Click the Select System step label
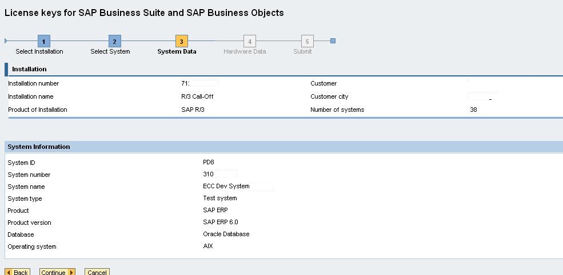 (x=110, y=51)
